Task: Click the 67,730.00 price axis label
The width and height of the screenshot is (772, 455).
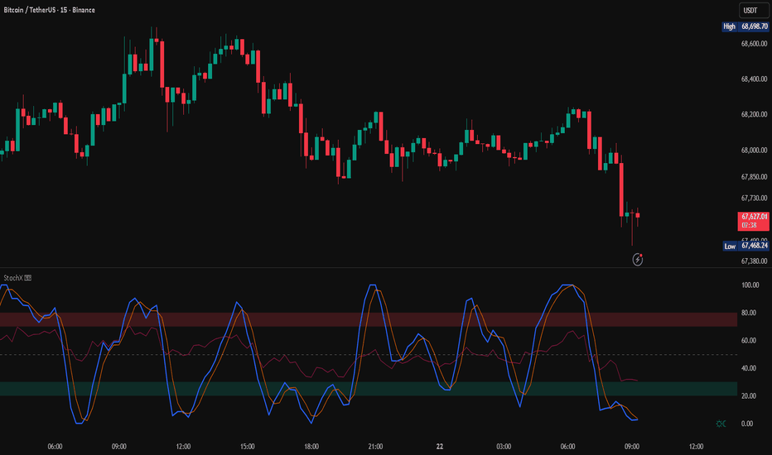Action: coord(755,198)
